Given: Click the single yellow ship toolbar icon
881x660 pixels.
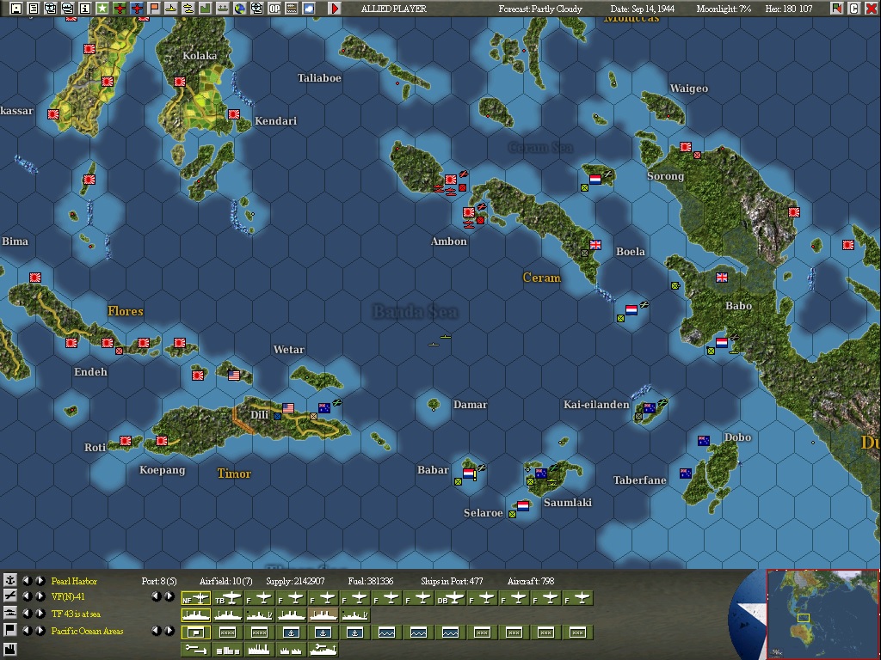Looking at the screenshot, I should tap(171, 9).
